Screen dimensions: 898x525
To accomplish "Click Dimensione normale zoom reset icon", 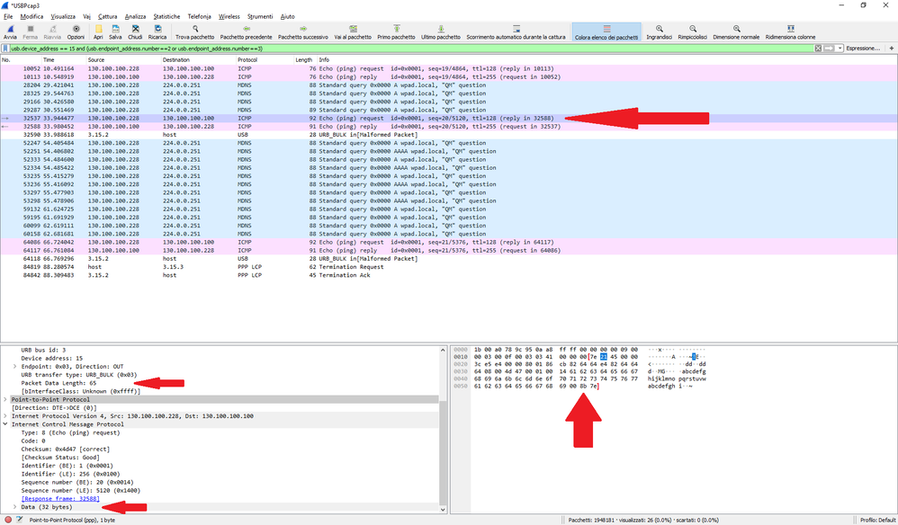I will 737,29.
